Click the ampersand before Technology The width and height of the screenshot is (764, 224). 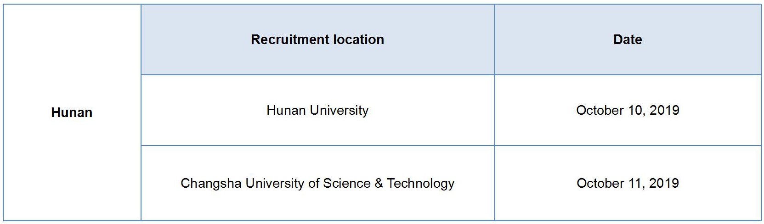[379, 183]
